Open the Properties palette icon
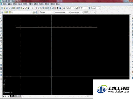Screen dimensions: 133x99 point(46,8)
